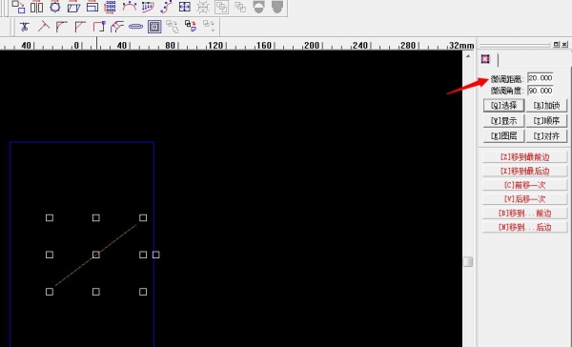Choose the chamfer straight corner tool
The width and height of the screenshot is (572, 347).
(80, 27)
